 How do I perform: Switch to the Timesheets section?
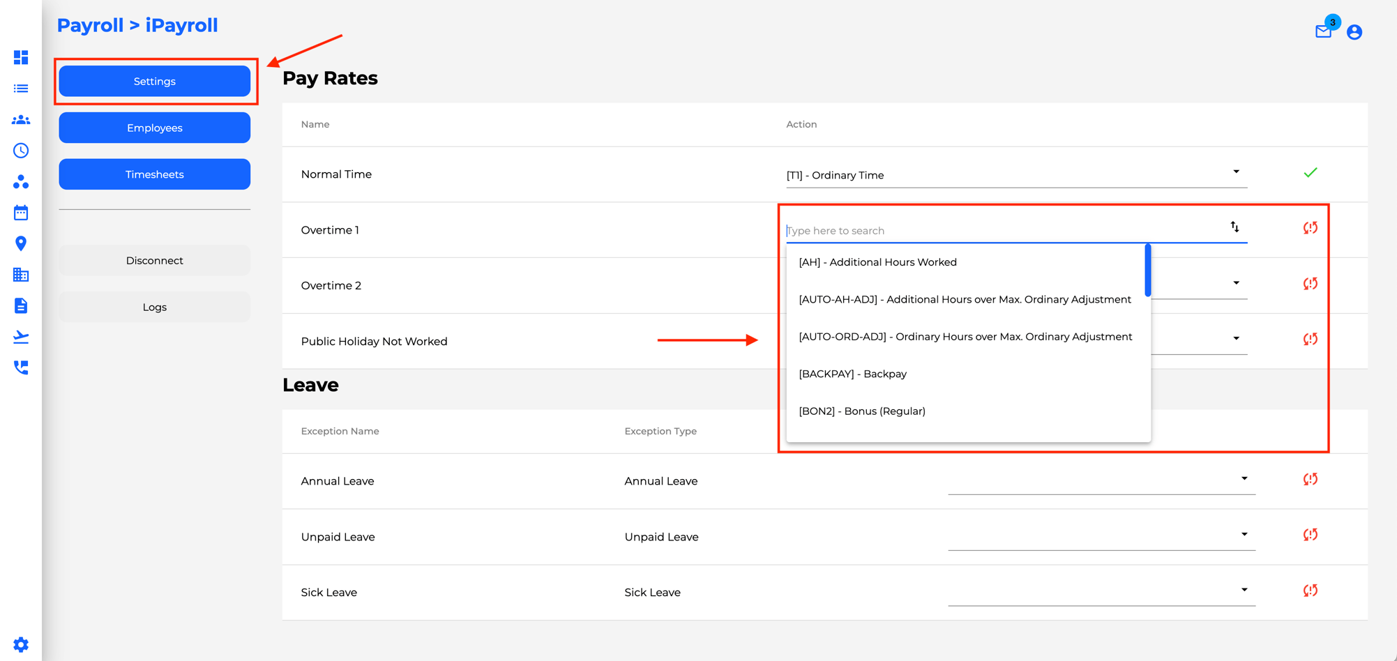pos(154,174)
